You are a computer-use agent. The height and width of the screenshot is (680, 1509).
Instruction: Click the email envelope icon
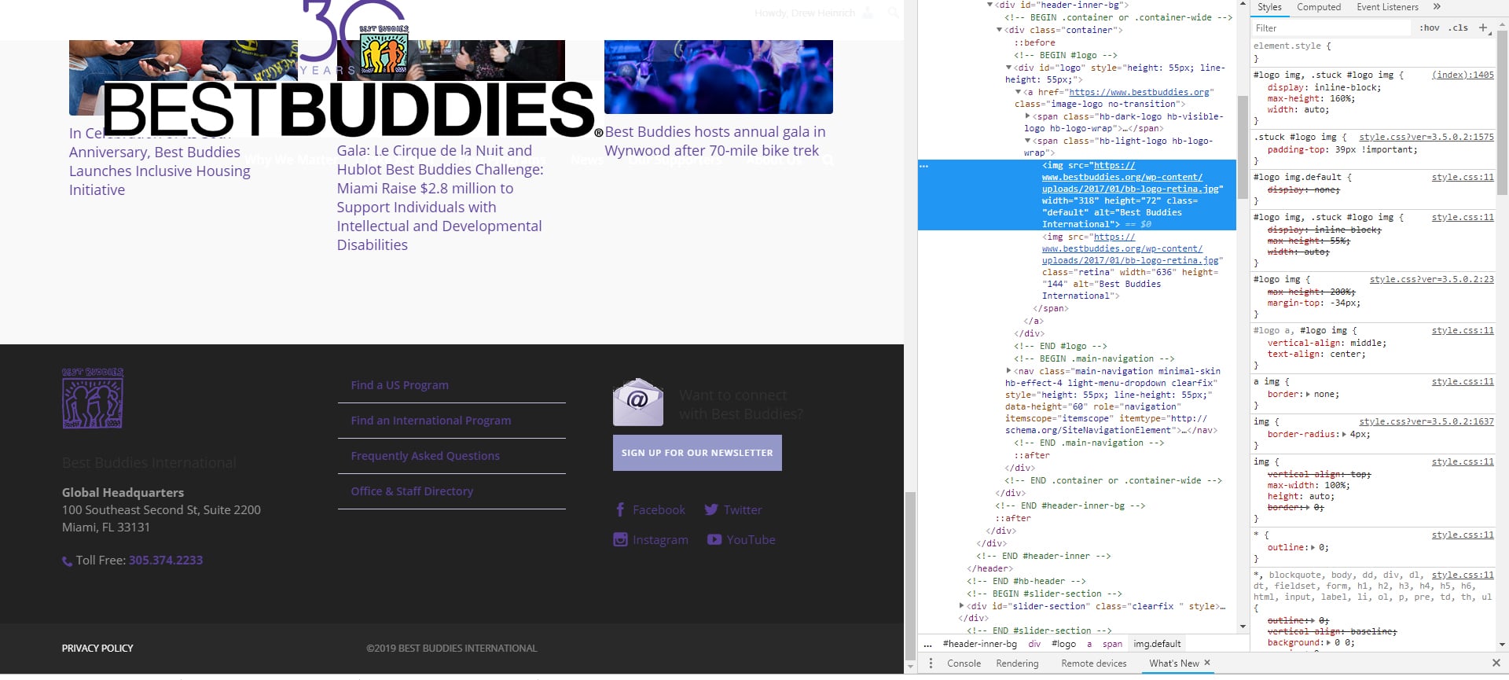click(x=637, y=402)
